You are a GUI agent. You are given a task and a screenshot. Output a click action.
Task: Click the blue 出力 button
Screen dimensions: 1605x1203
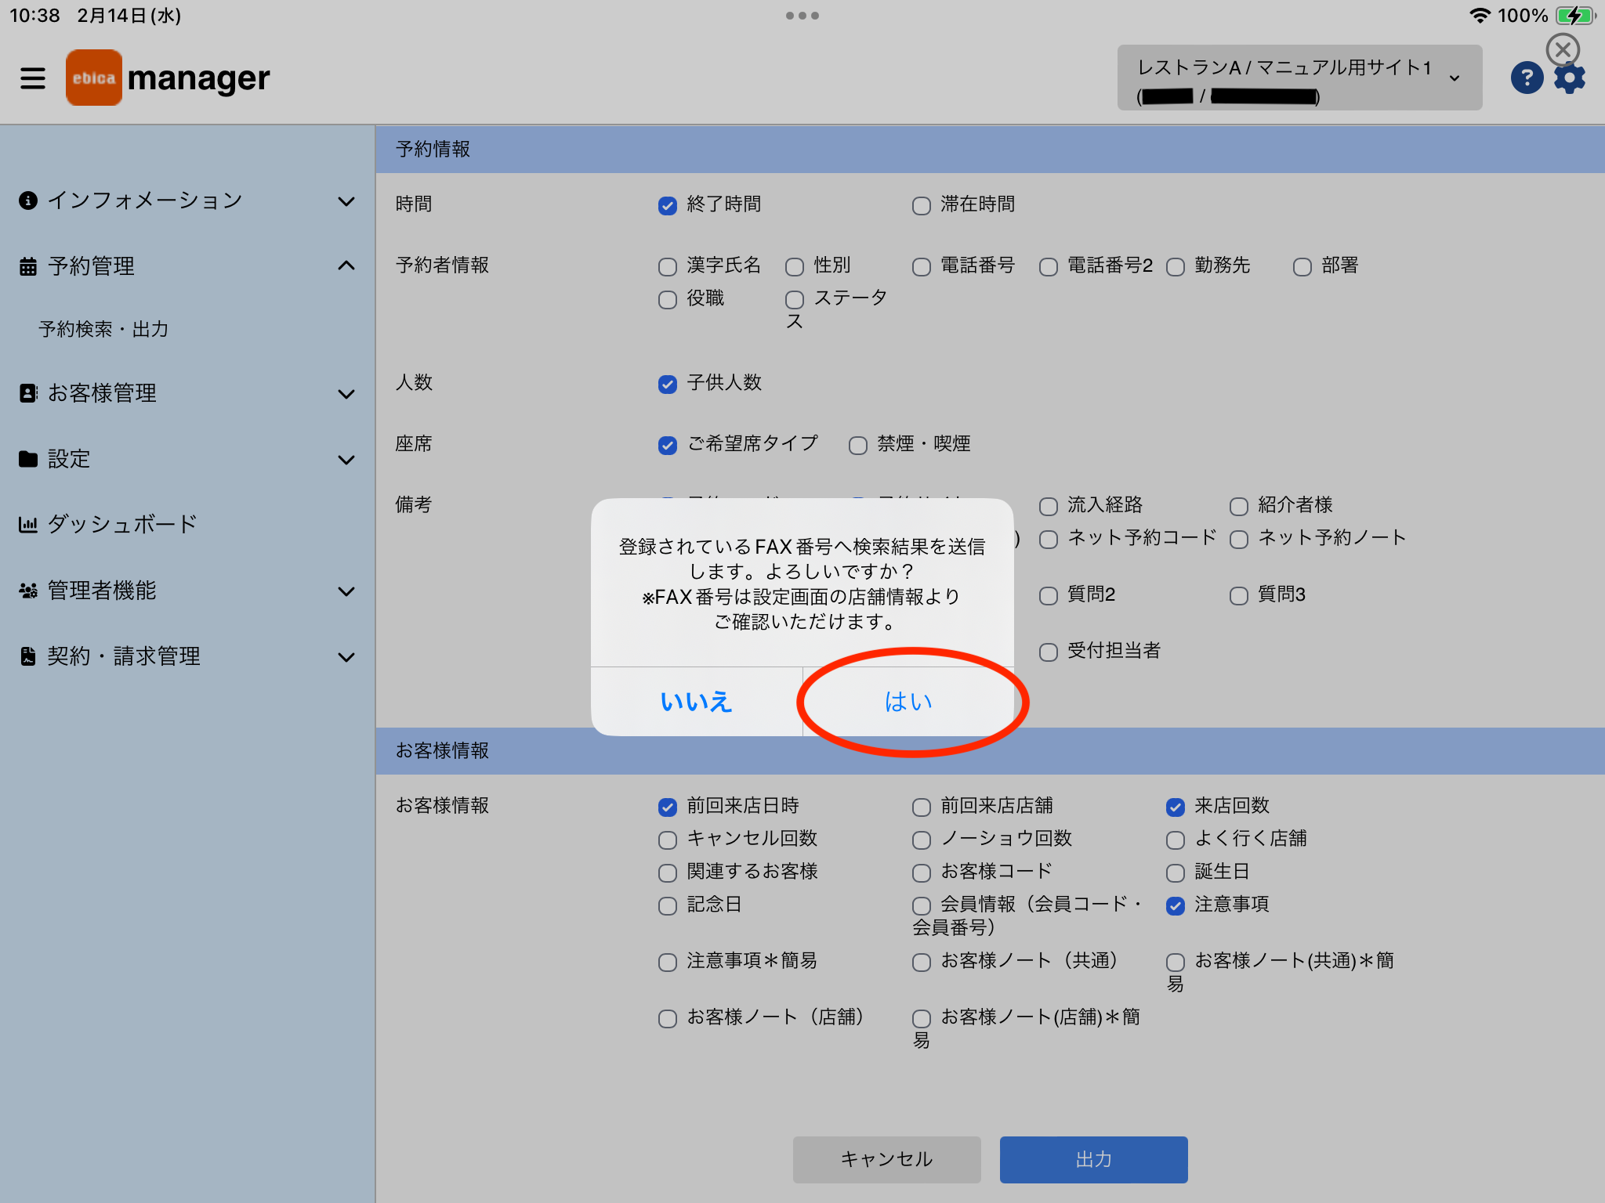pyautogui.click(x=1093, y=1159)
